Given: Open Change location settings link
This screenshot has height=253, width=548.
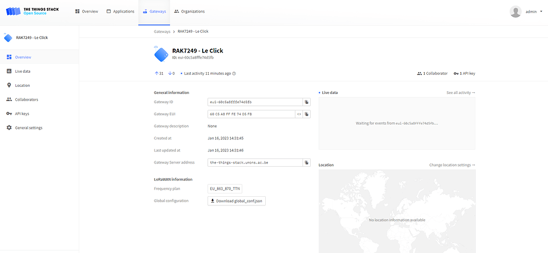Looking at the screenshot, I should coord(452,165).
